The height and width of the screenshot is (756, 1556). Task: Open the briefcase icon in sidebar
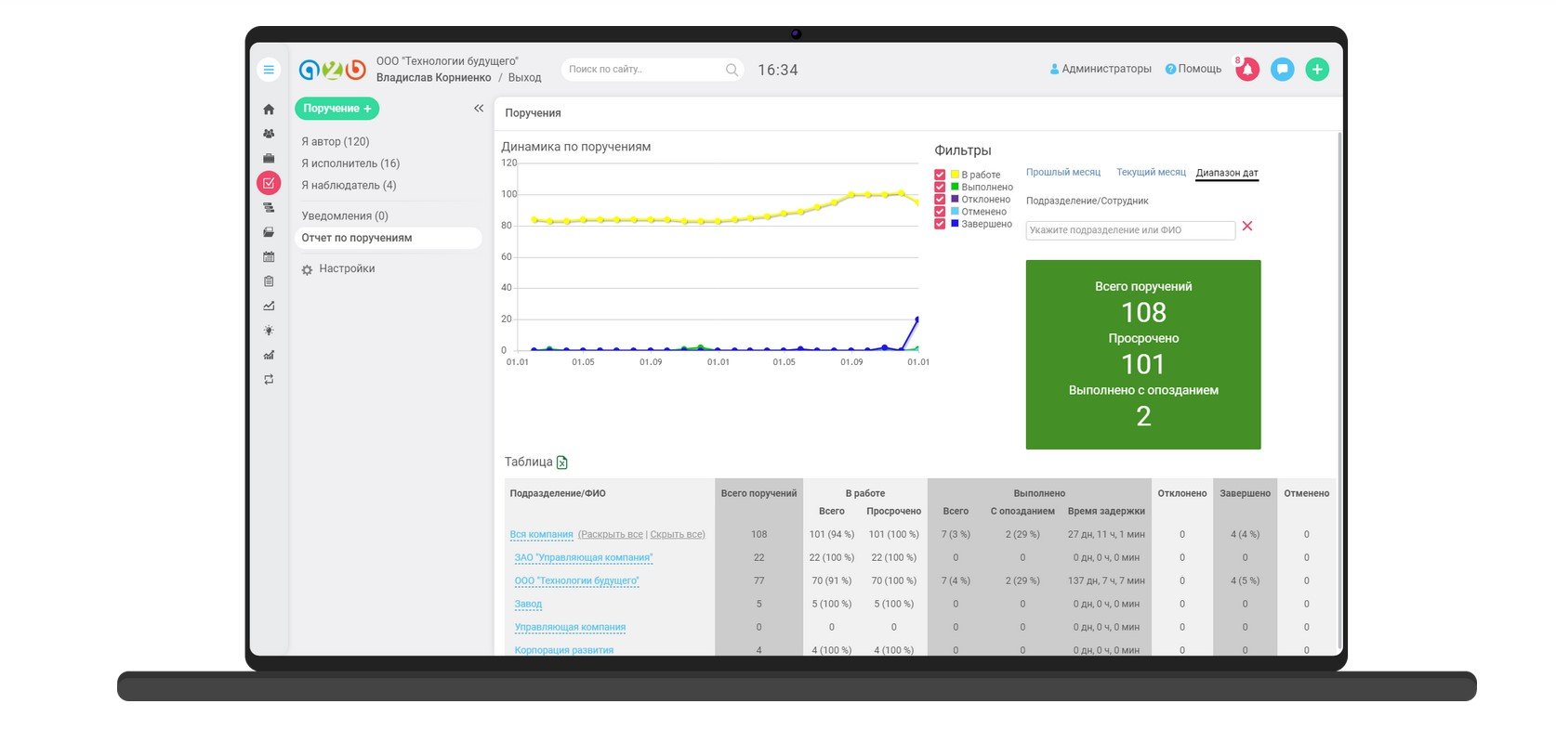(x=269, y=159)
